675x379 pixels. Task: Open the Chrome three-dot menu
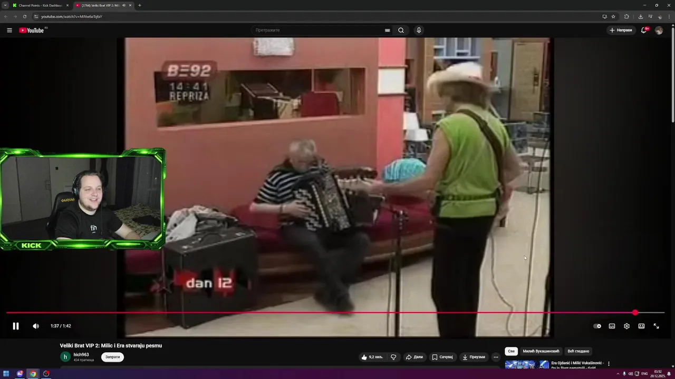pyautogui.click(x=669, y=16)
